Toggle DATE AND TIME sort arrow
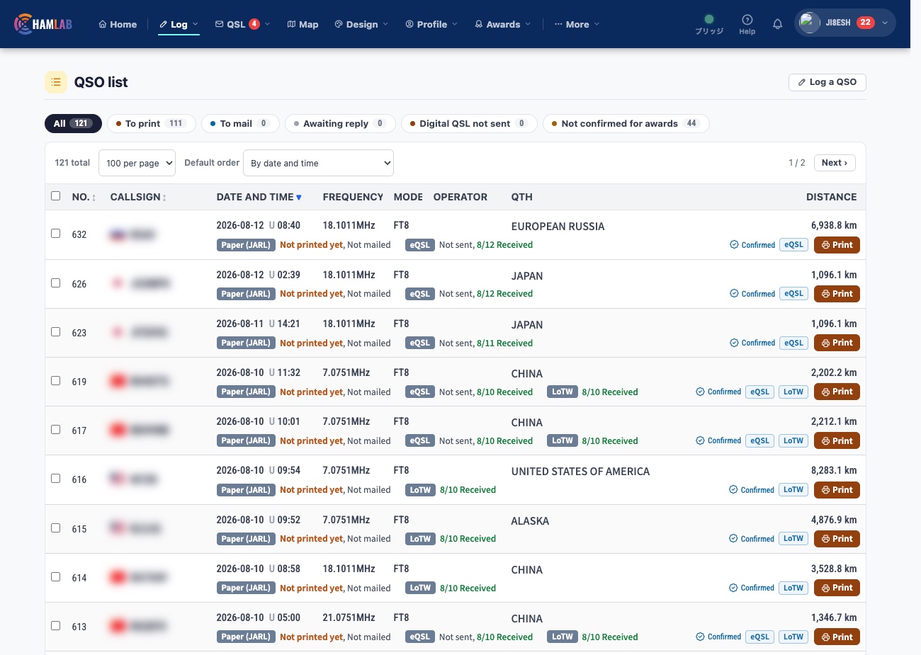 tap(298, 198)
